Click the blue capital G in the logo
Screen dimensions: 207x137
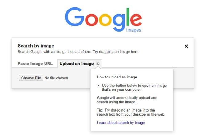(x=74, y=17)
